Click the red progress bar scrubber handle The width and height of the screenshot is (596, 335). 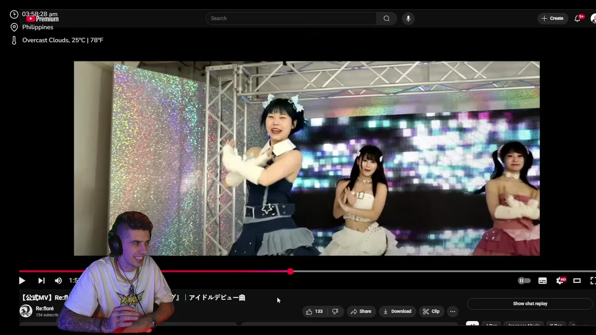(x=290, y=271)
